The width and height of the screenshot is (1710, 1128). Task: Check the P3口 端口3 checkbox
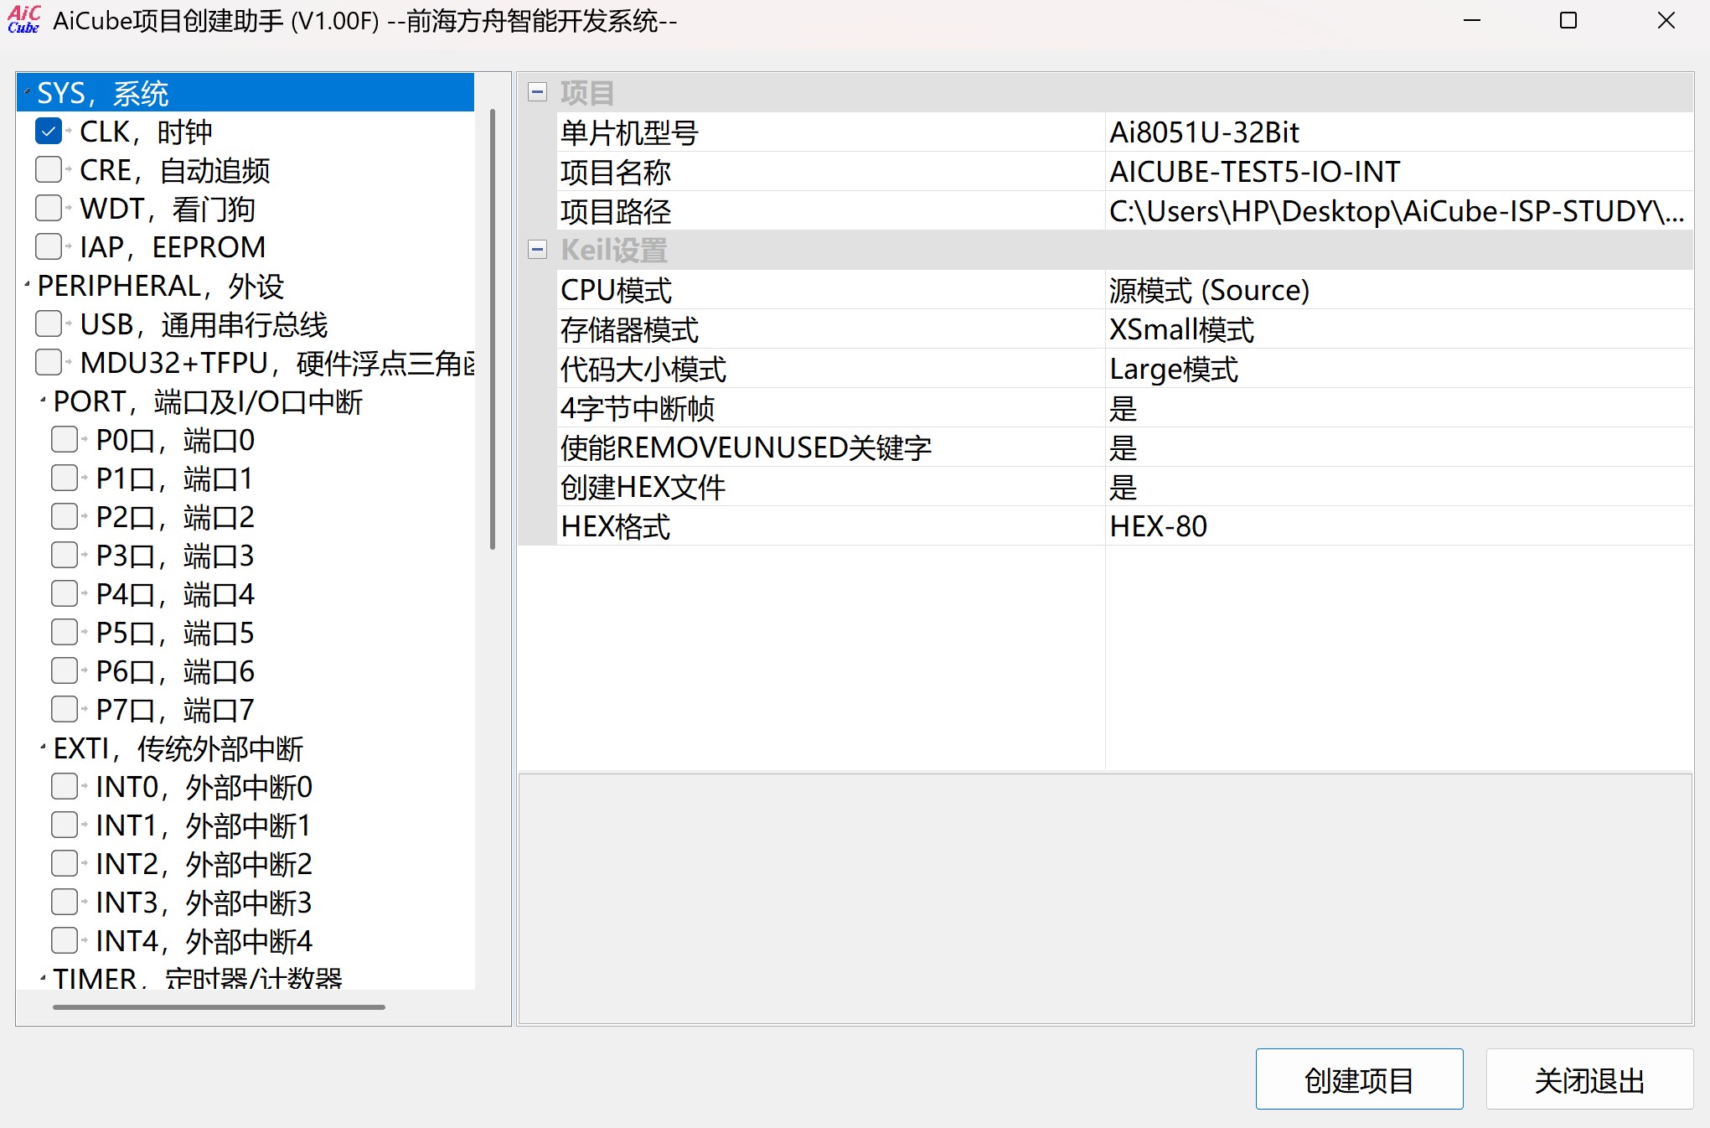(x=65, y=556)
